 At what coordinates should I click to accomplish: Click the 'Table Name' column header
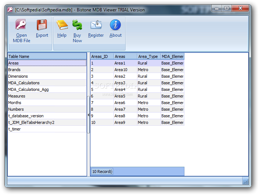[47, 56]
